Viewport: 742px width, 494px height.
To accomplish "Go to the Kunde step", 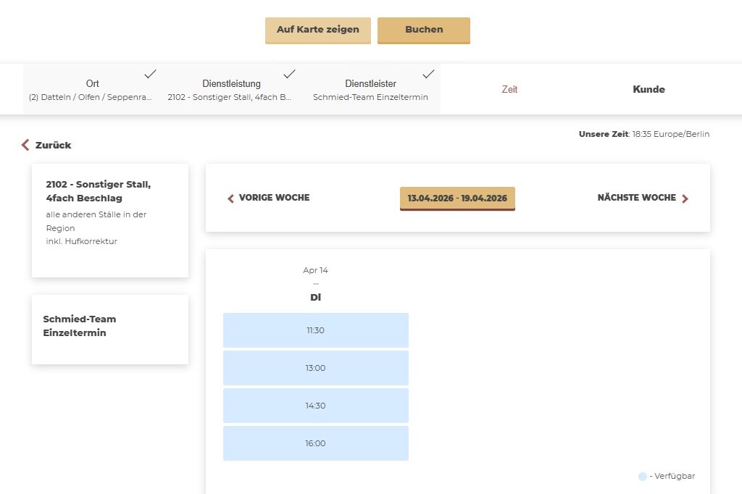I will [649, 90].
